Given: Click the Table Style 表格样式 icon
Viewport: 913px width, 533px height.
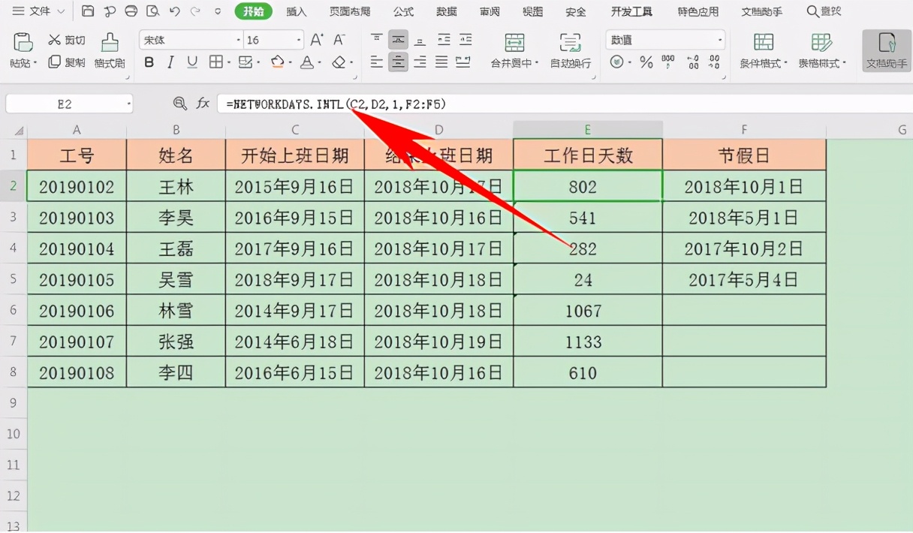Looking at the screenshot, I should (821, 42).
